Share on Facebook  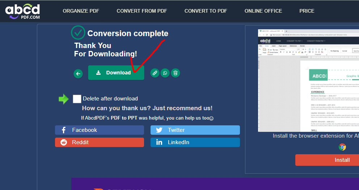[100, 130]
